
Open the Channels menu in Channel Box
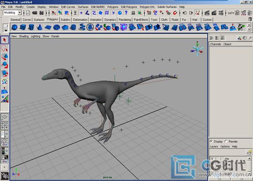click(216, 44)
